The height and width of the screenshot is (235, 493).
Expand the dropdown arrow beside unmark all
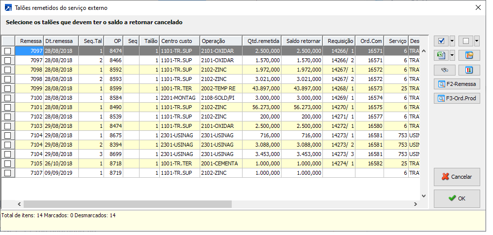tap(477, 41)
